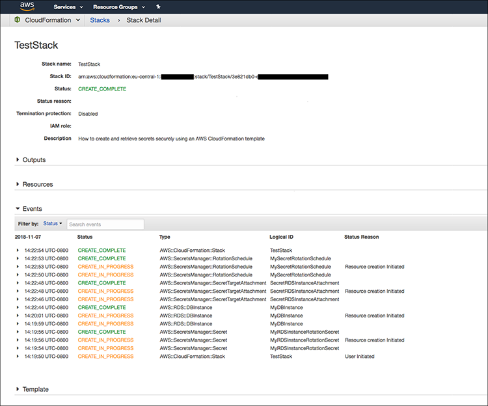The image size is (488, 406).
Task: Click the pin shortcut icon in top bar
Action: 158,7
